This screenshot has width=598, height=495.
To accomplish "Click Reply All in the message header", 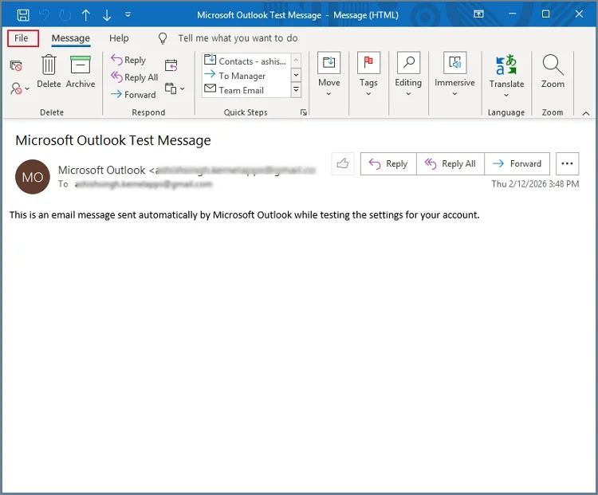I will pos(450,163).
